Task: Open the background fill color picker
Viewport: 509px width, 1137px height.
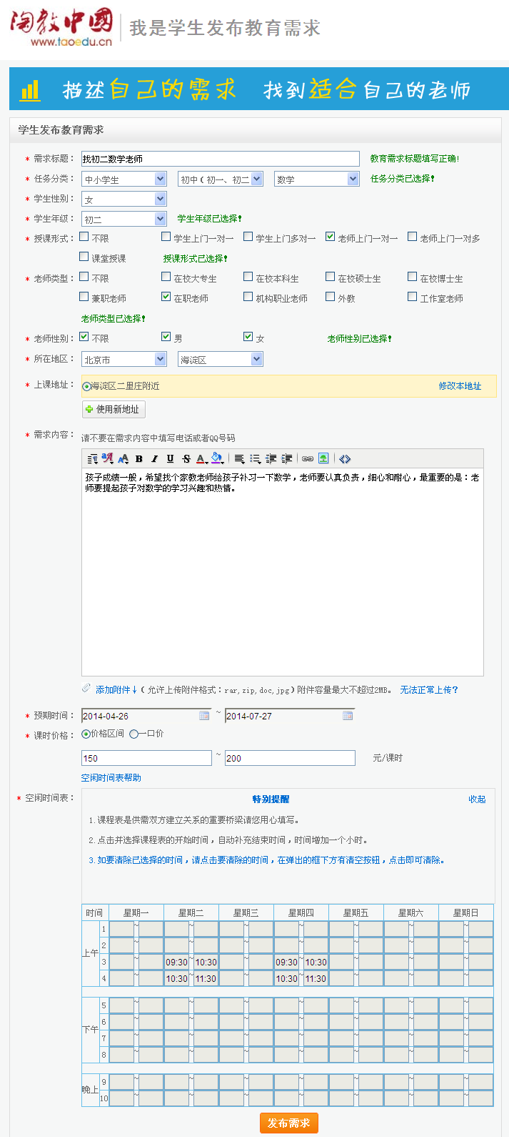Action: click(218, 459)
